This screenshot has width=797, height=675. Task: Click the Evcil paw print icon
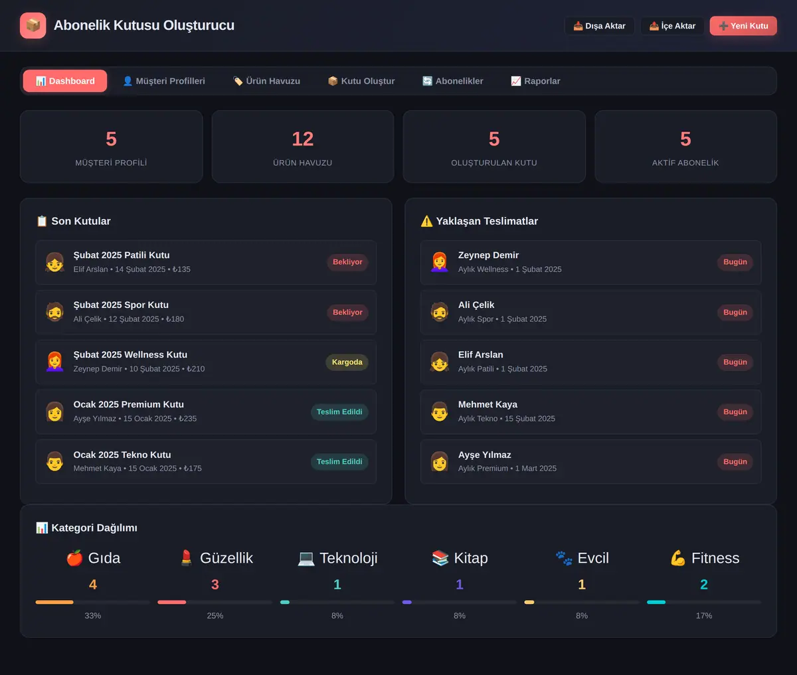(564, 558)
